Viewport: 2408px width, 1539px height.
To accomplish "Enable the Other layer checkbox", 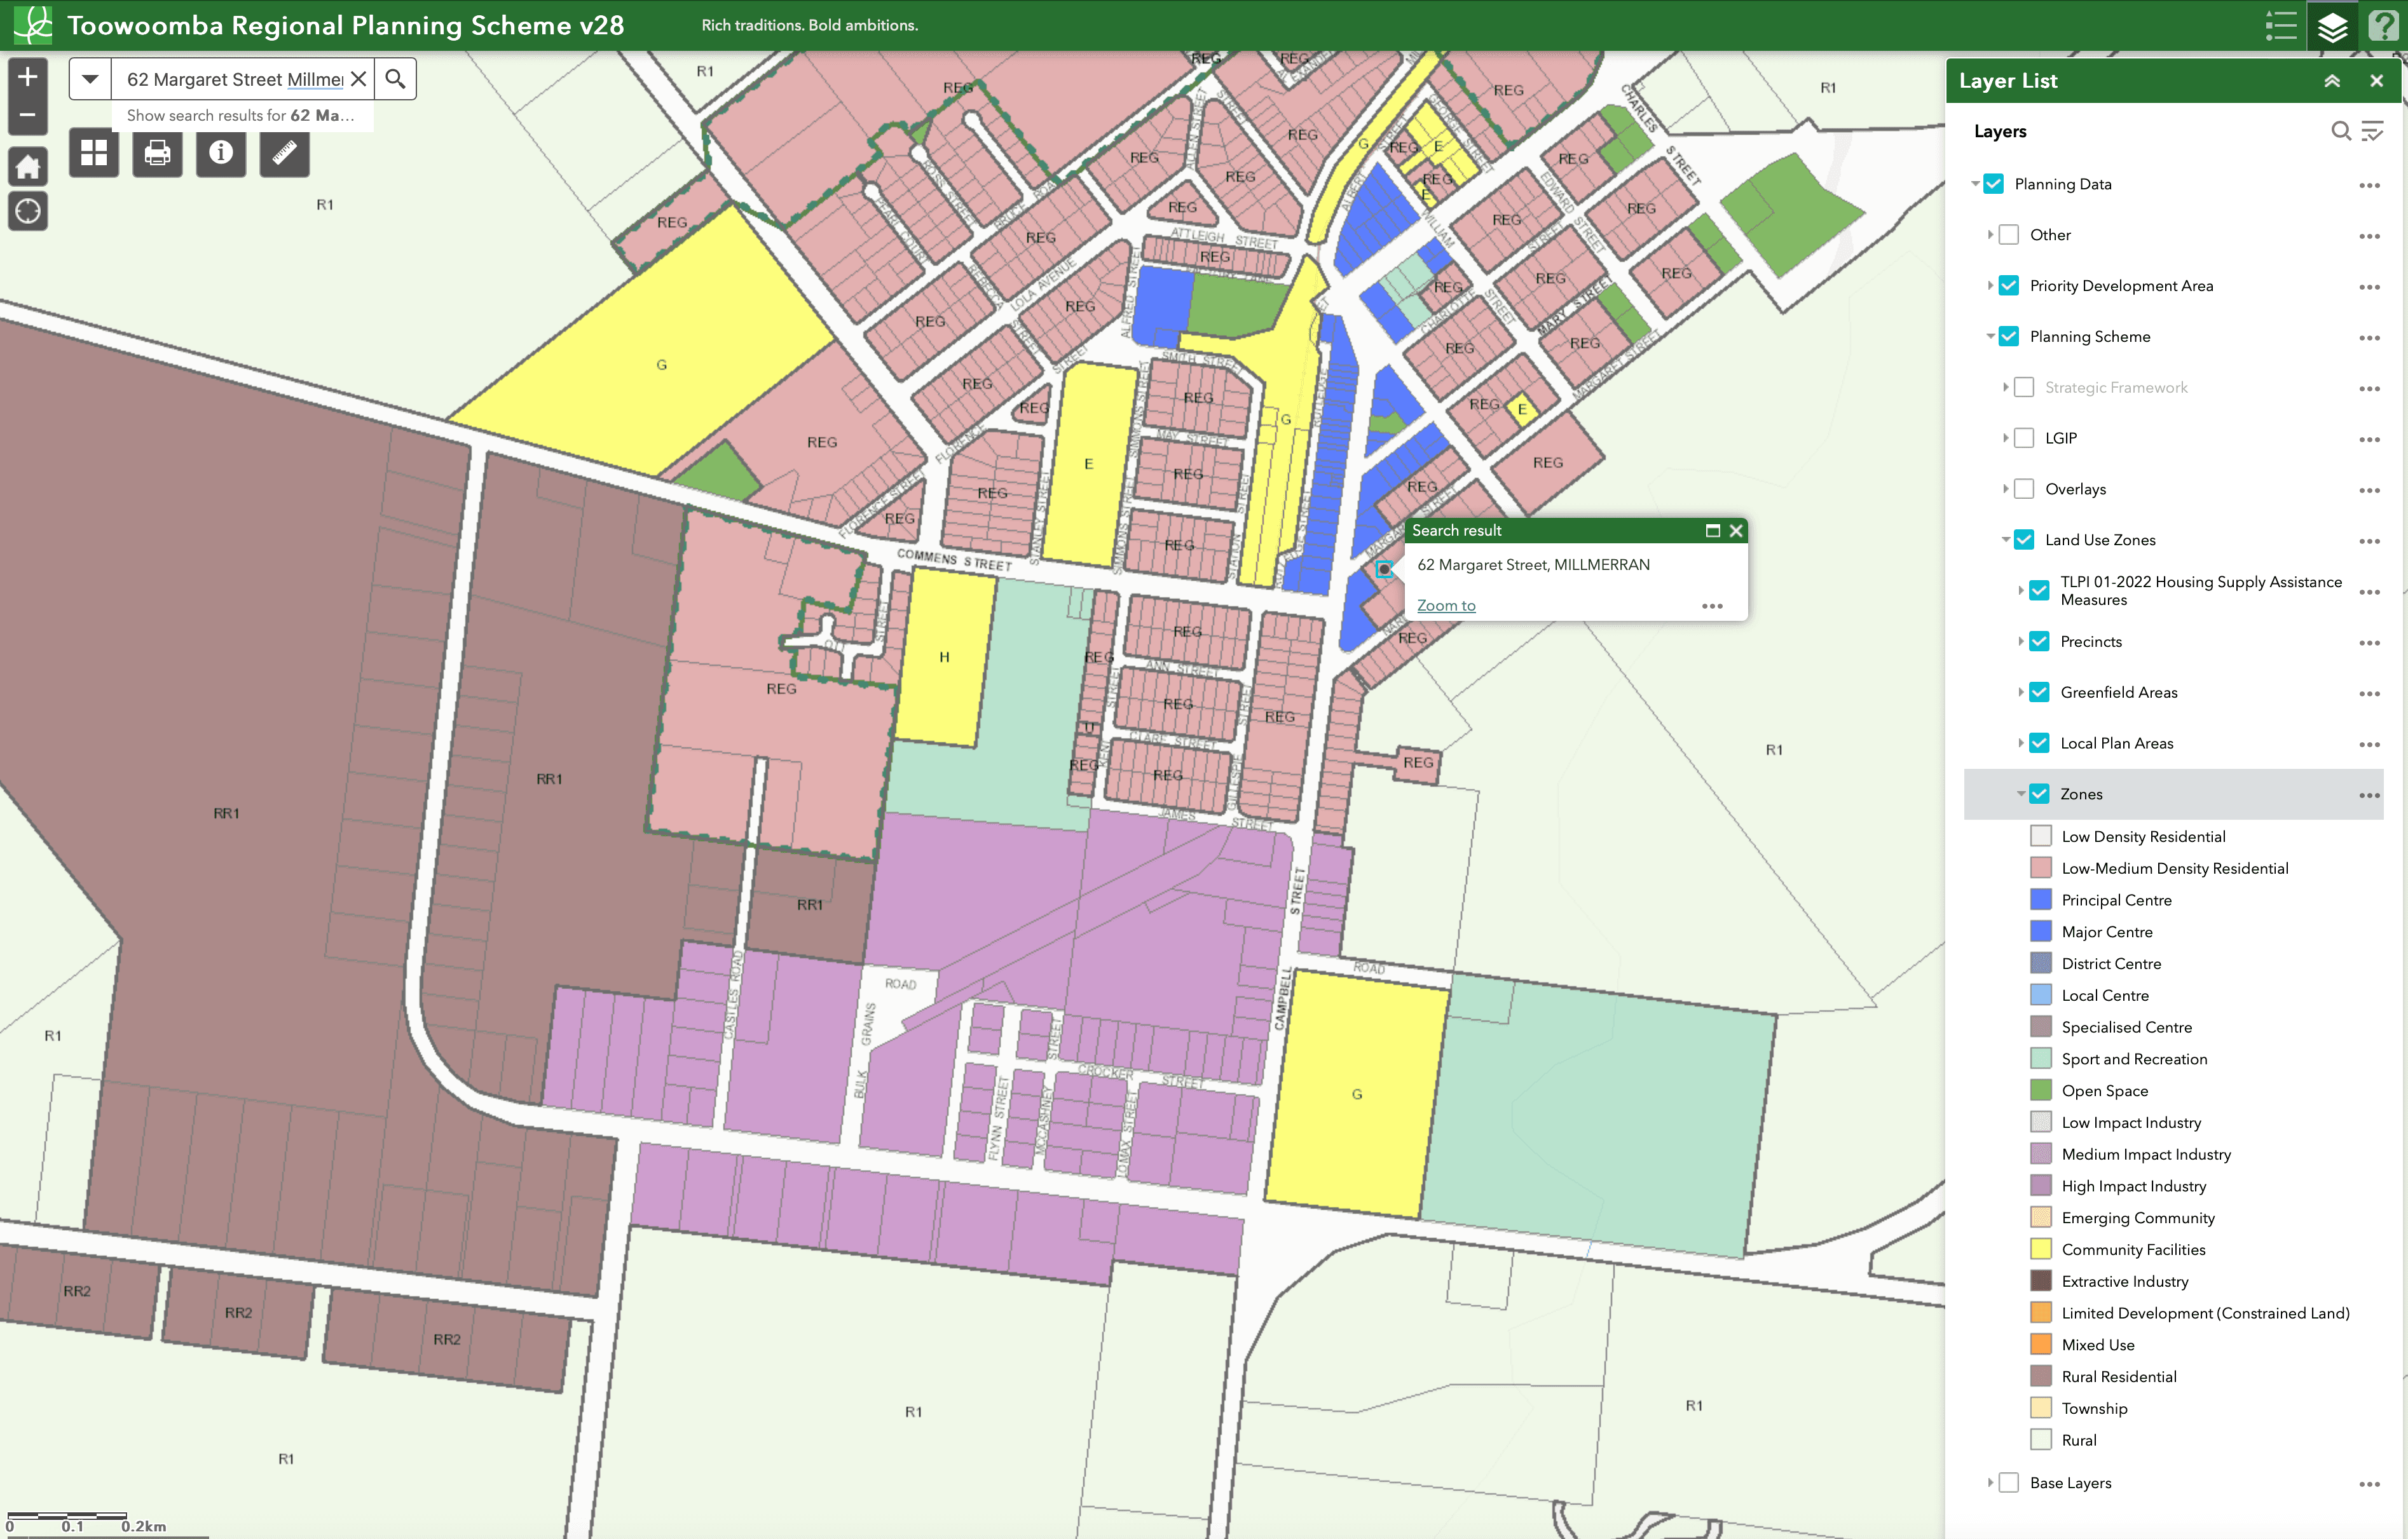I will 2009,235.
